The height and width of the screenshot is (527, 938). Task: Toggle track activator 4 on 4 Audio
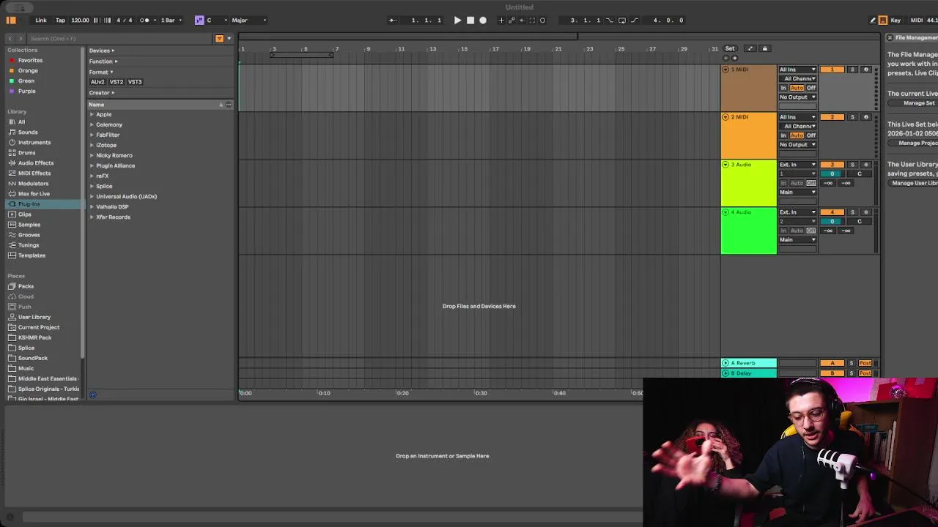point(832,212)
